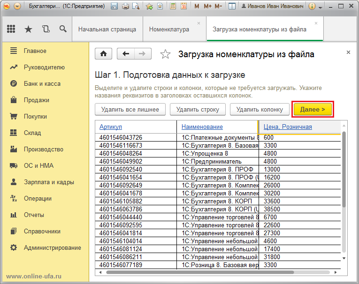Click the Home button on form
The width and height of the screenshot is (359, 284).
point(104,54)
